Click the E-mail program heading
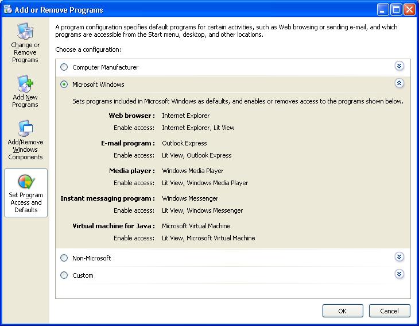 click(128, 143)
